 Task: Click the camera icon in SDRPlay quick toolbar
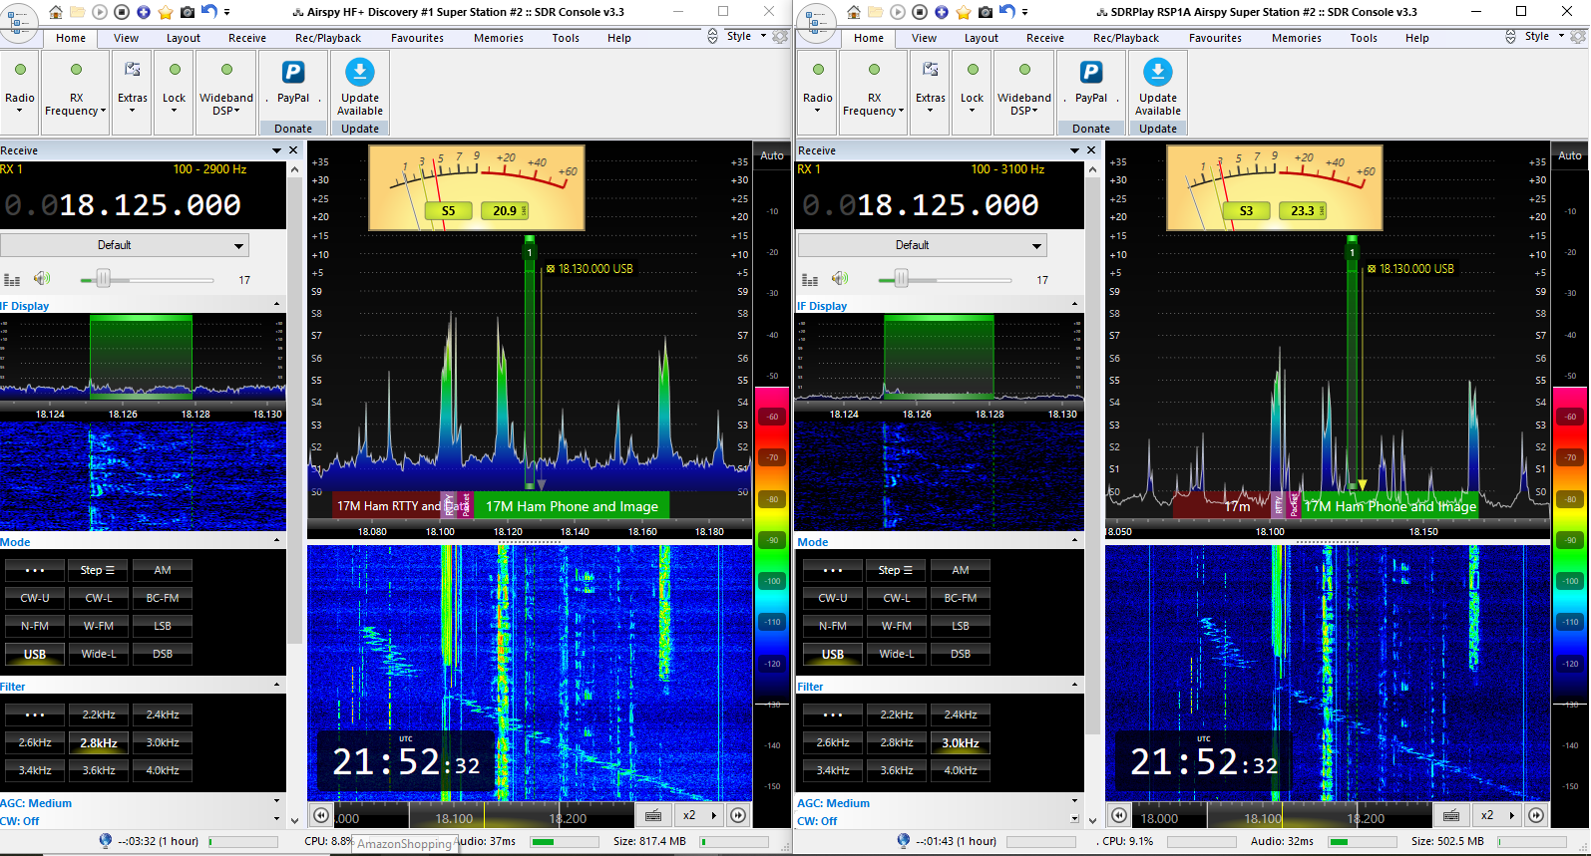point(986,12)
